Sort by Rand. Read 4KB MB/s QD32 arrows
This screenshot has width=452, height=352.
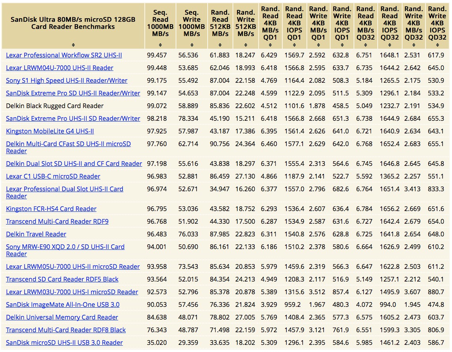tap(365, 45)
